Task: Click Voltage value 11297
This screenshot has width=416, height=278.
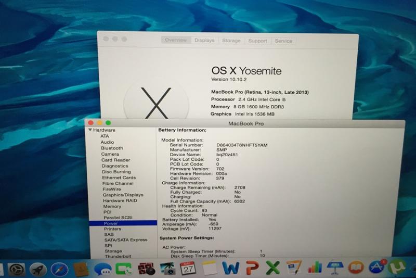Action: point(215,229)
